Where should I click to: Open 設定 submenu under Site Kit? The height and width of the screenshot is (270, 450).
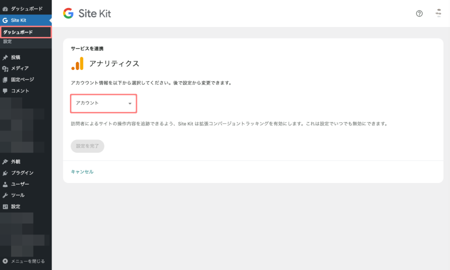(7, 41)
